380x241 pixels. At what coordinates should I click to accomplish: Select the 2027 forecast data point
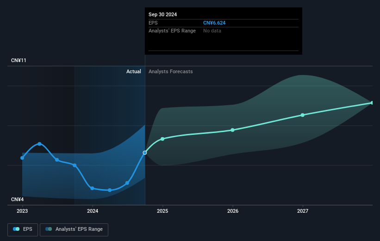(x=302, y=115)
